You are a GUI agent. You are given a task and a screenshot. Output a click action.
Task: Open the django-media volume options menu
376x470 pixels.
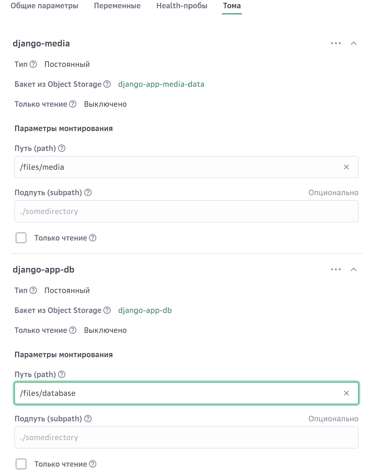[336, 43]
